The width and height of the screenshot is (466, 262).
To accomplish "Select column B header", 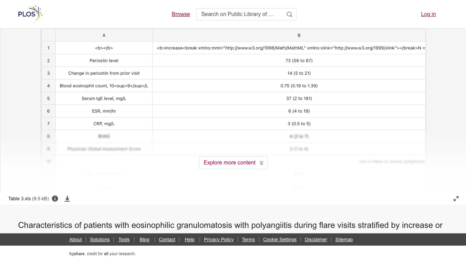I will tap(289, 35).
